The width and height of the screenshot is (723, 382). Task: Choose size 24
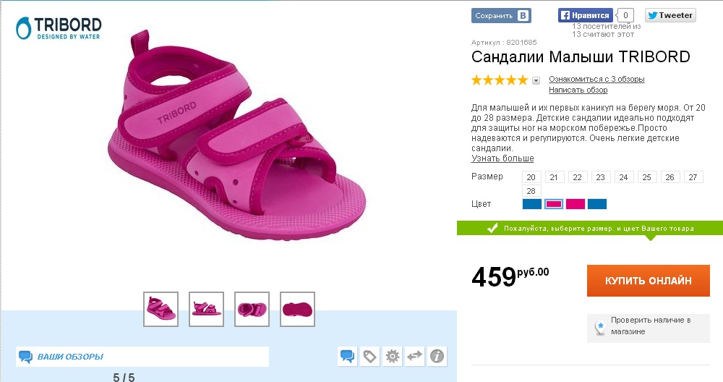pos(624,177)
